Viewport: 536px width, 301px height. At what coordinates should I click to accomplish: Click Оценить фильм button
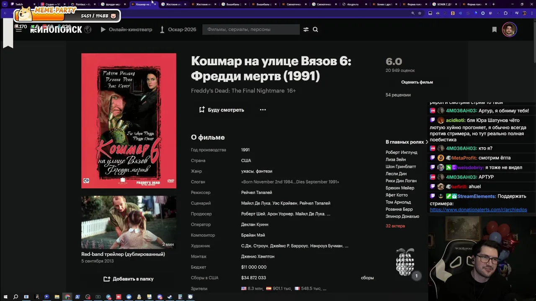point(417,82)
